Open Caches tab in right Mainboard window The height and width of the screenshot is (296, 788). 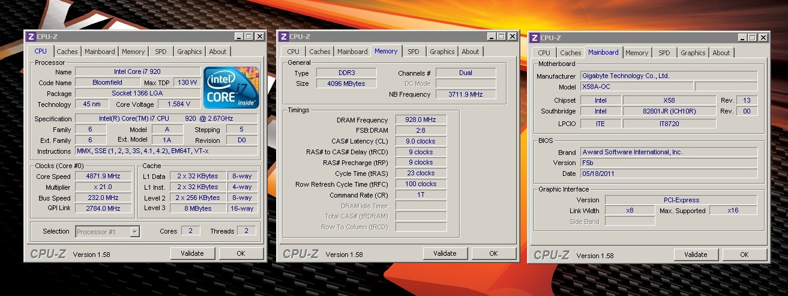[571, 53]
